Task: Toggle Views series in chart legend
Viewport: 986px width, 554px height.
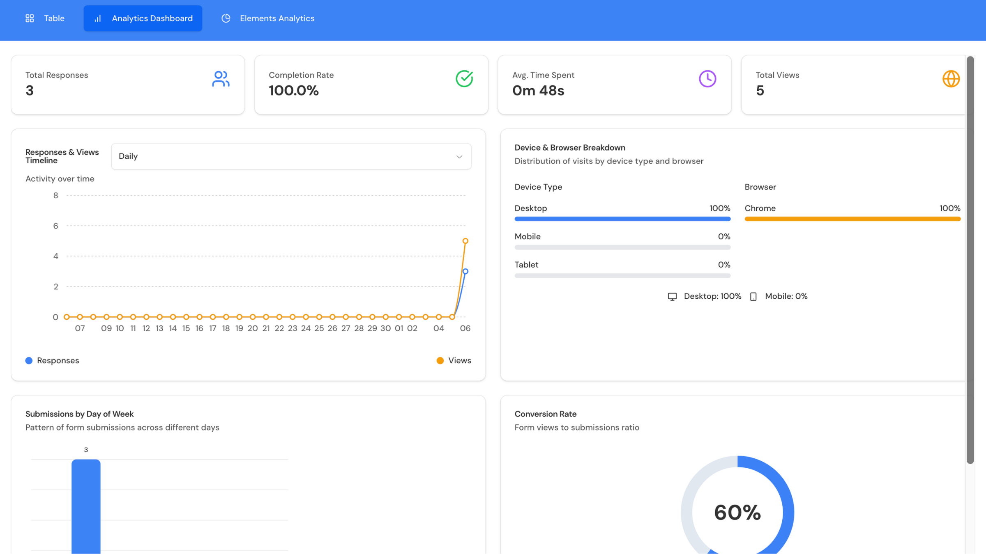Action: click(x=454, y=360)
